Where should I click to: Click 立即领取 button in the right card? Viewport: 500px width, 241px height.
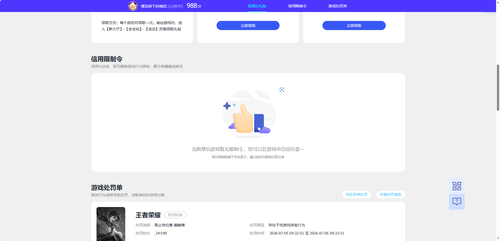point(354,26)
